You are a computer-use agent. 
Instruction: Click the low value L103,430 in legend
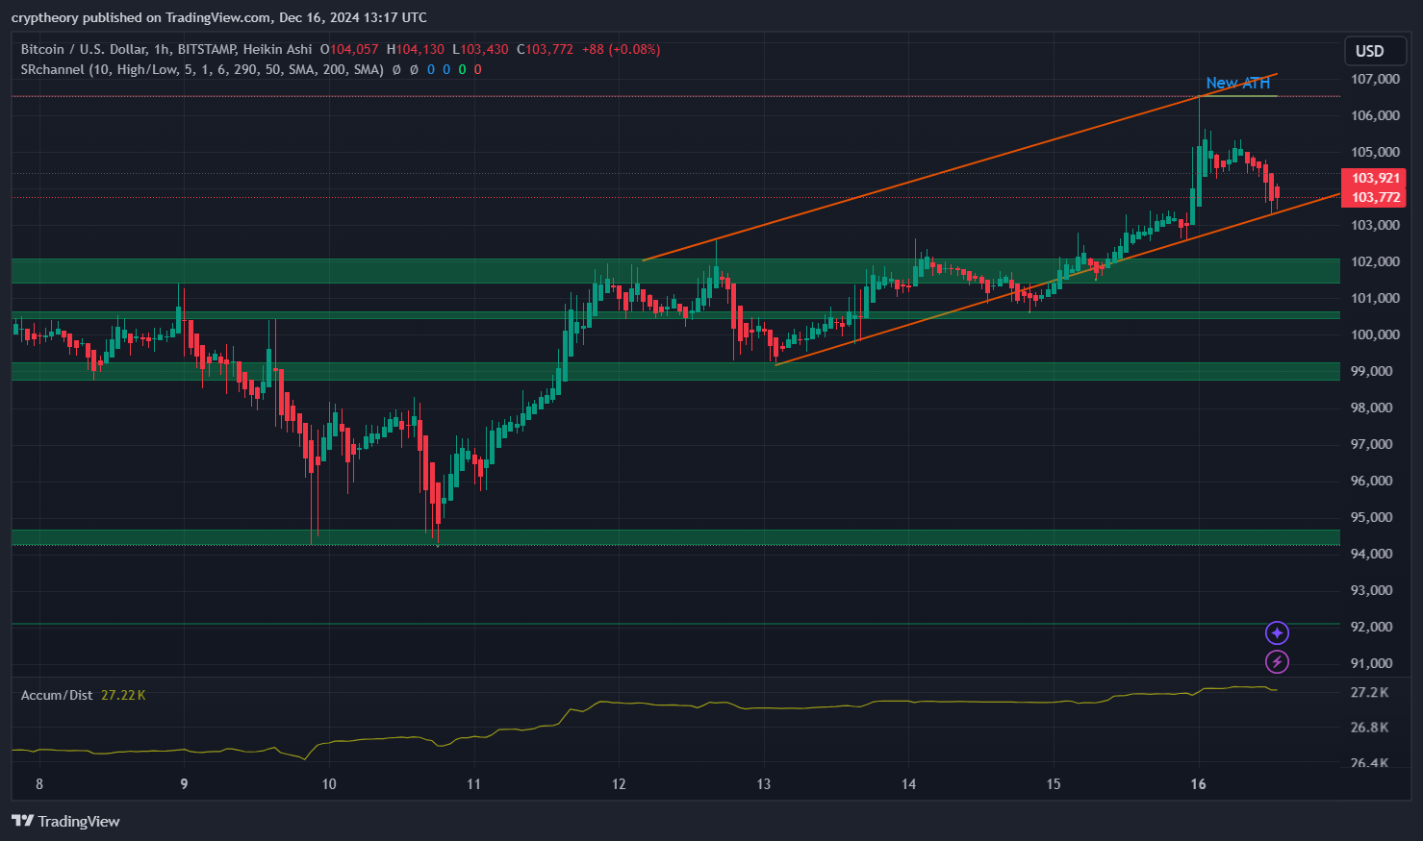[x=480, y=49]
